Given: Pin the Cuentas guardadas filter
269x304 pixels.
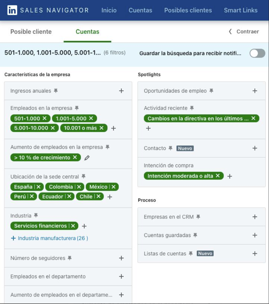Looking at the screenshot, I should (195, 235).
